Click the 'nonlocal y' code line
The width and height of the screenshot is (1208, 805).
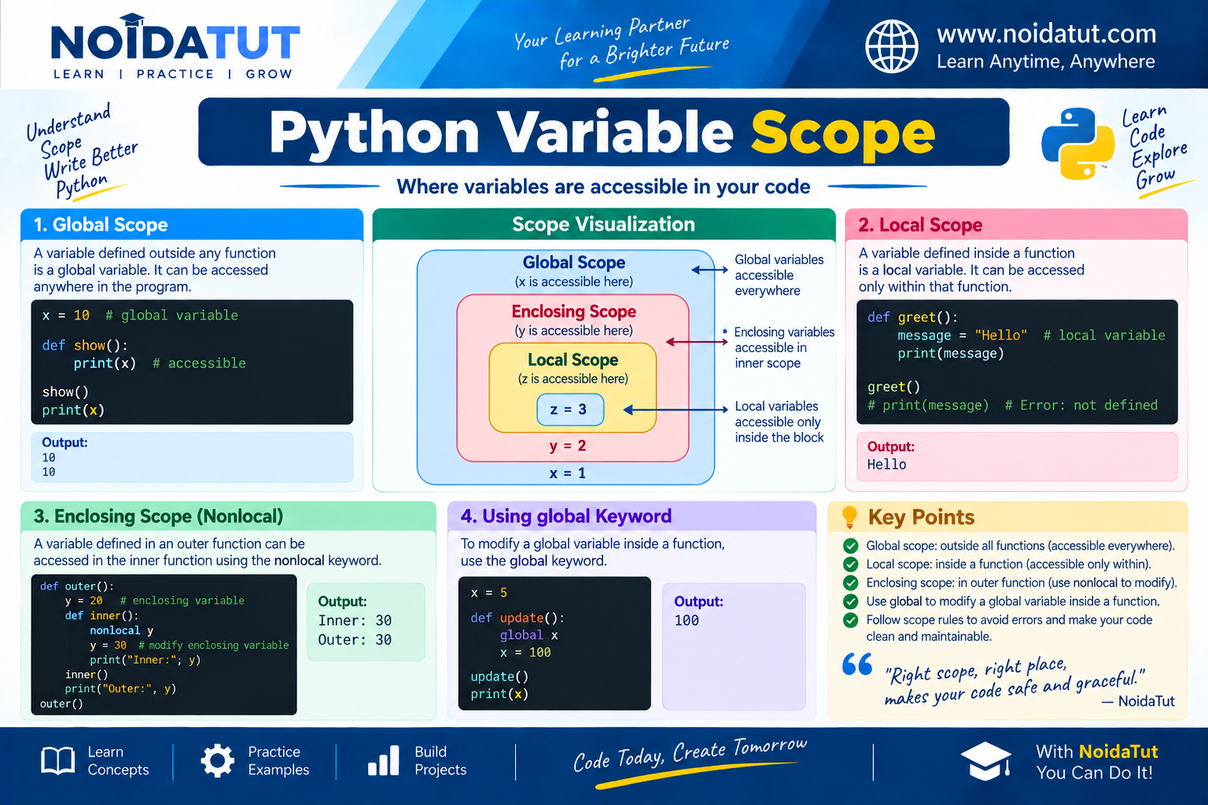click(x=121, y=630)
